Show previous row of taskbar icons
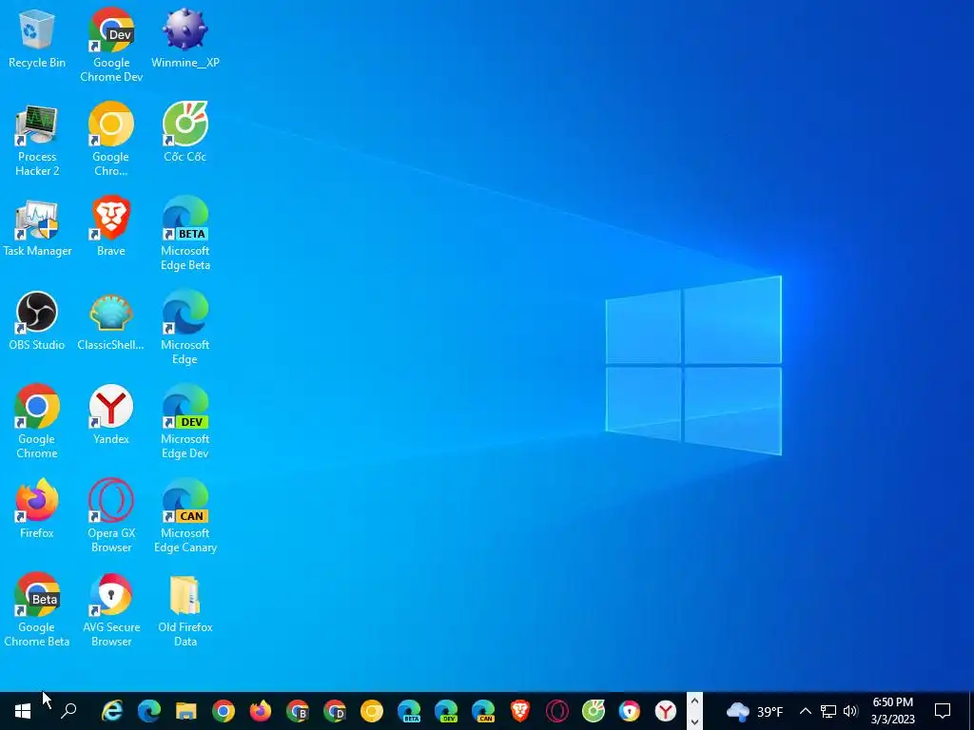 [694, 701]
